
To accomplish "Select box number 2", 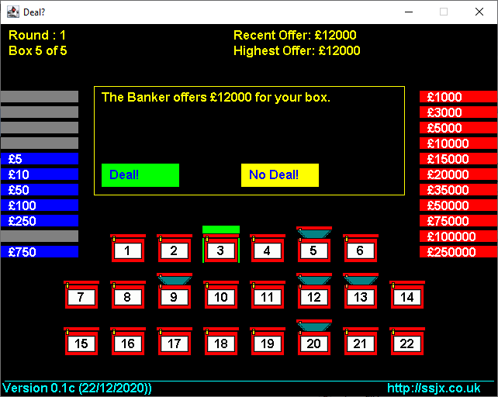I will coord(174,248).
